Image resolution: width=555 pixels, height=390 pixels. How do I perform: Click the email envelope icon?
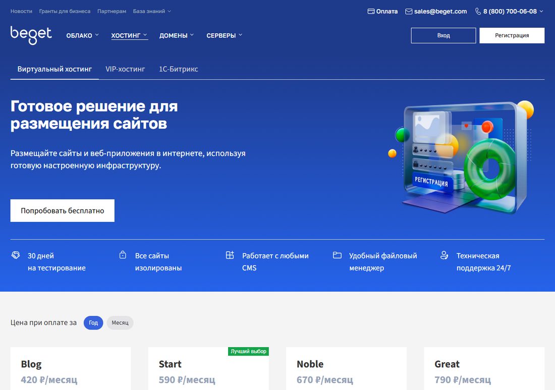coord(409,11)
